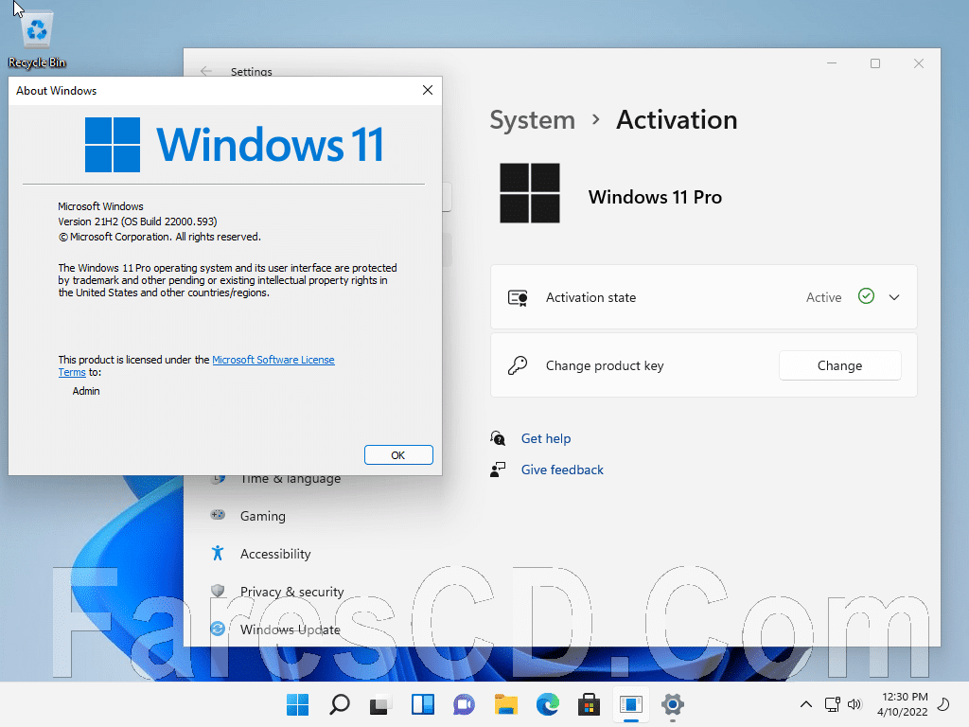The image size is (969, 727).
Task: Click the Activation page heading
Action: [677, 120]
